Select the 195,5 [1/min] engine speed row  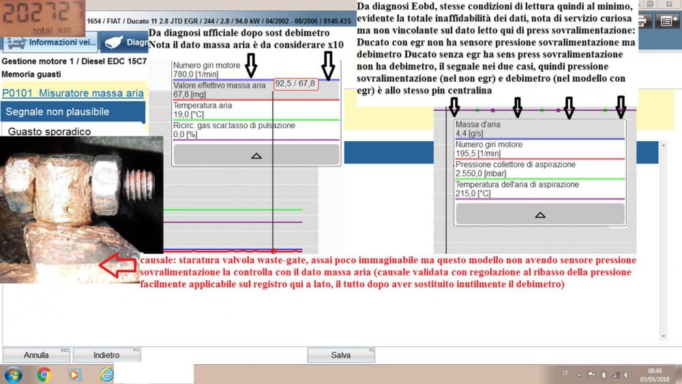539,149
